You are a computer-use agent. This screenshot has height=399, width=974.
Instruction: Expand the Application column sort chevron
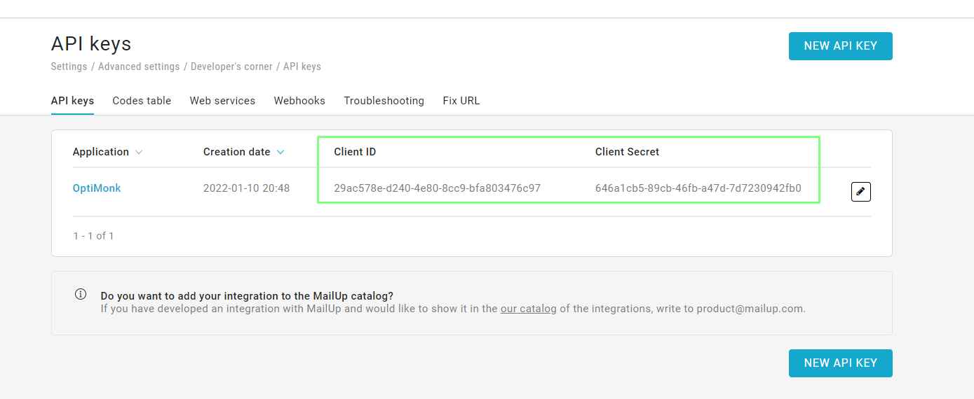coord(139,152)
